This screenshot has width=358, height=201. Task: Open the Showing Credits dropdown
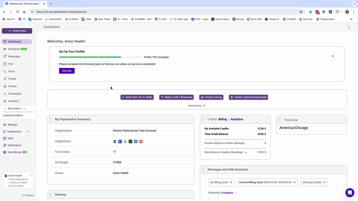point(314,182)
